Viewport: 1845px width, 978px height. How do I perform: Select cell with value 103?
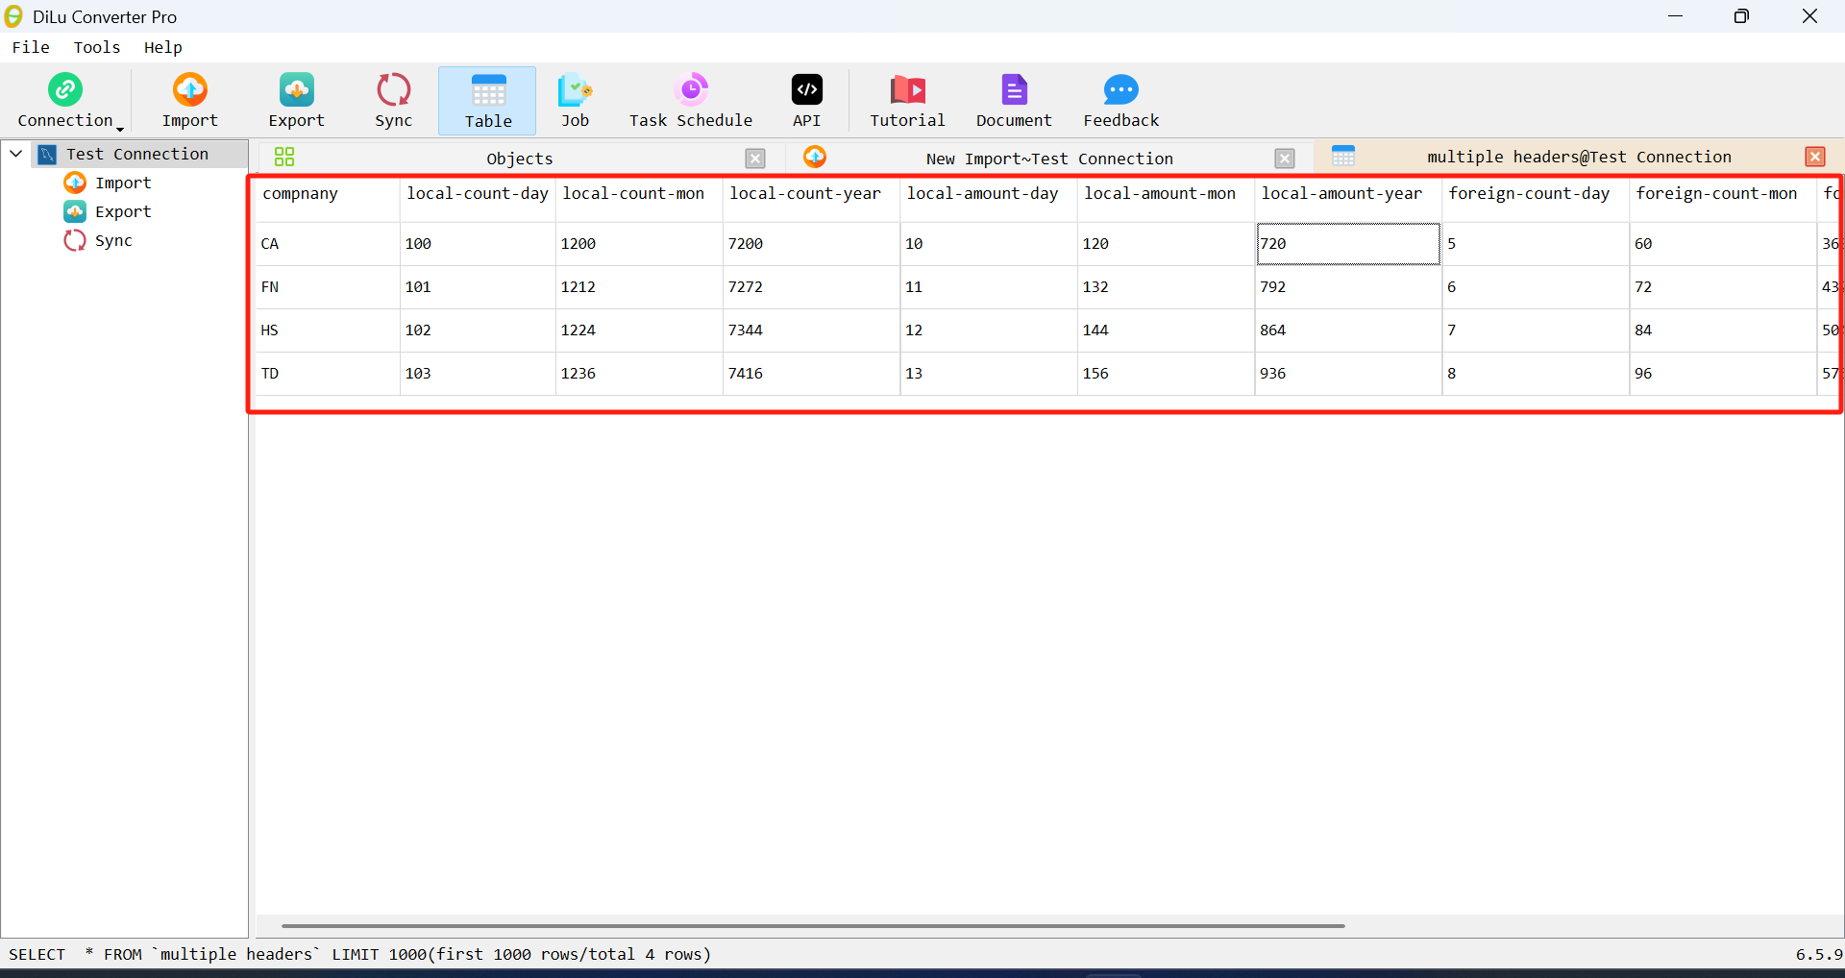(478, 374)
